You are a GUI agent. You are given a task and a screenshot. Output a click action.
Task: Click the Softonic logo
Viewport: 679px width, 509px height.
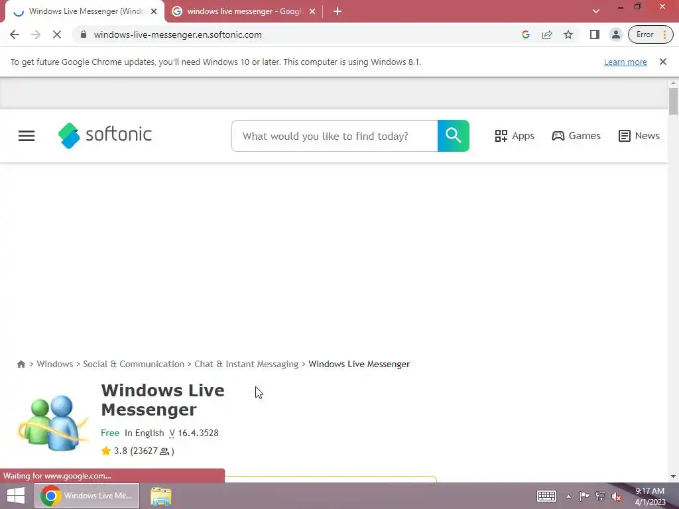[105, 135]
